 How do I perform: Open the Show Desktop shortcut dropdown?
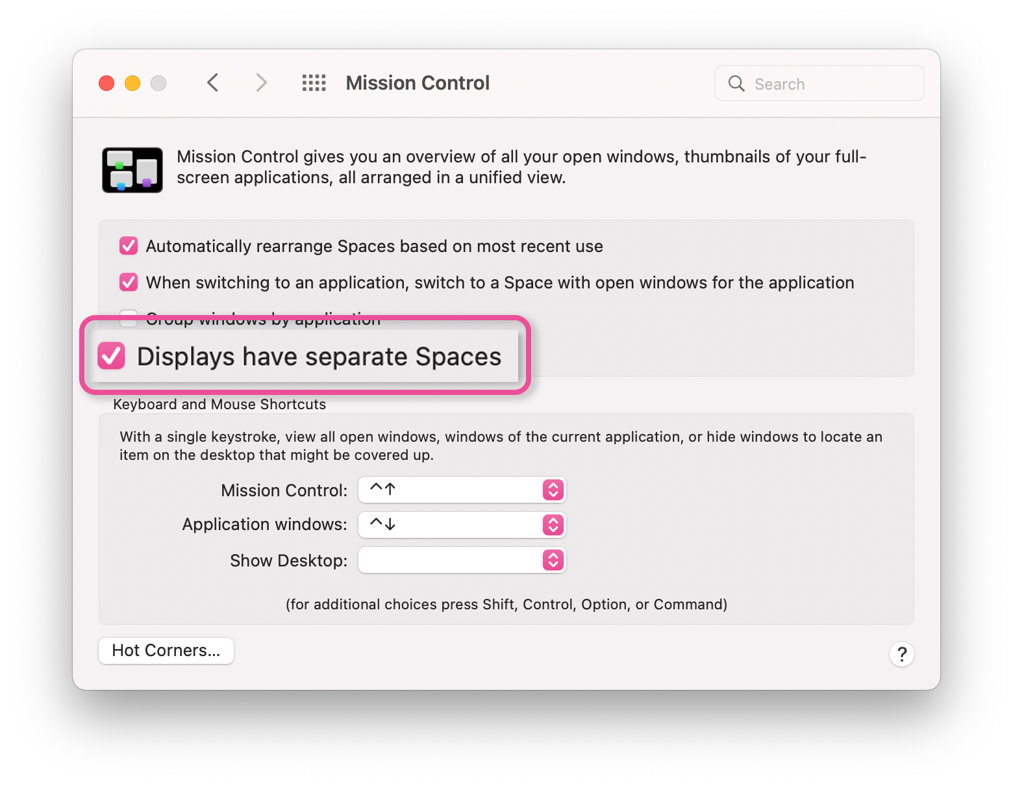(462, 560)
